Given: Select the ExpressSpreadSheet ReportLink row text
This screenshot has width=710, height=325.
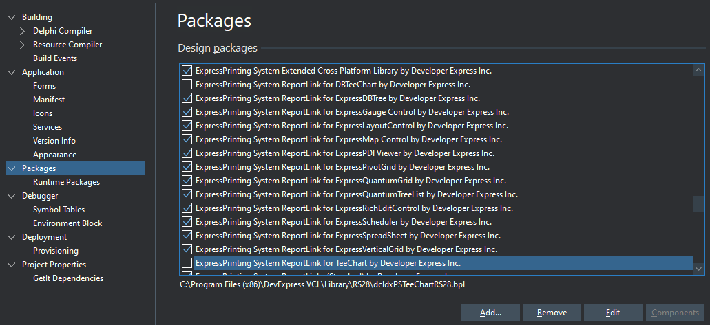Looking at the screenshot, I should pos(348,236).
